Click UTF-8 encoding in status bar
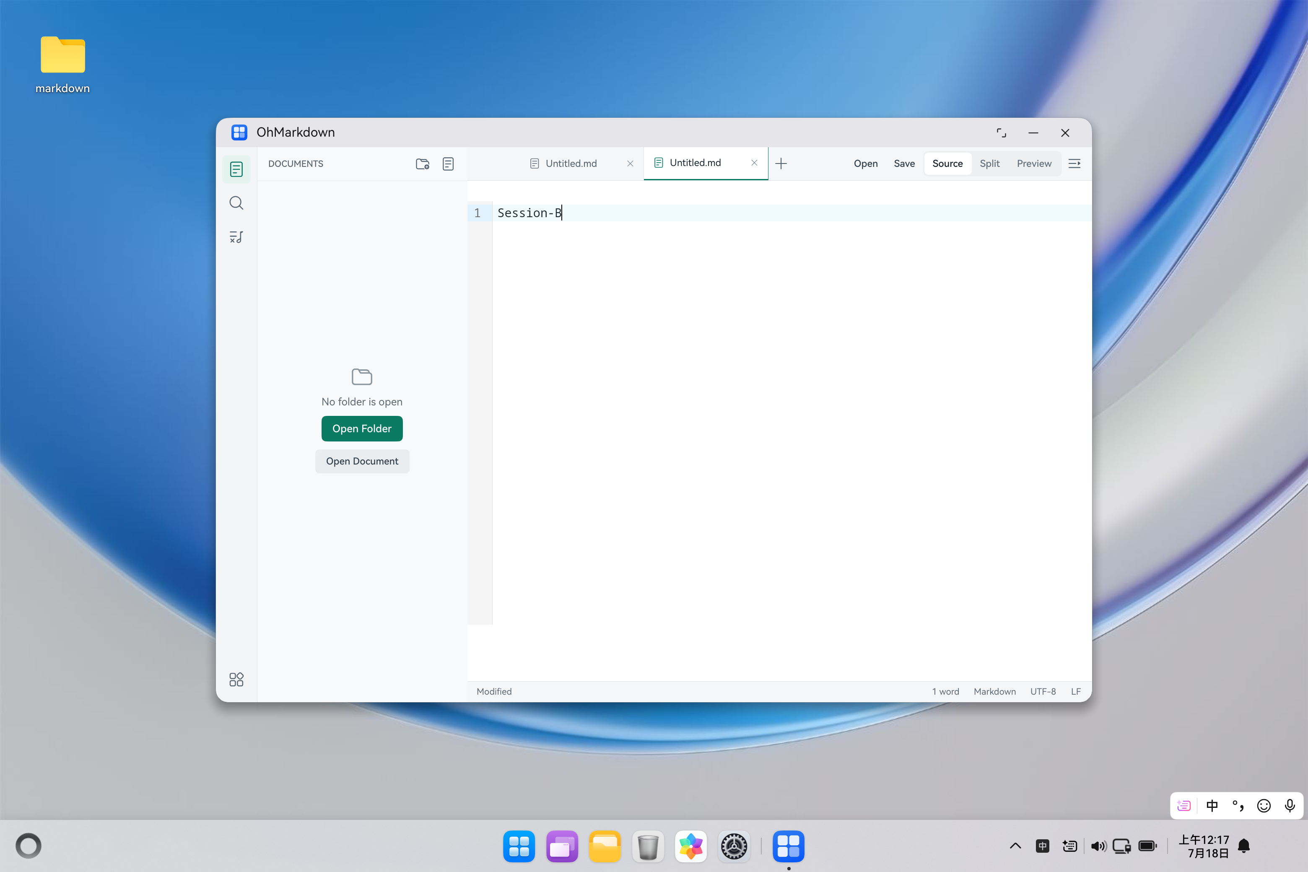 [x=1043, y=691]
